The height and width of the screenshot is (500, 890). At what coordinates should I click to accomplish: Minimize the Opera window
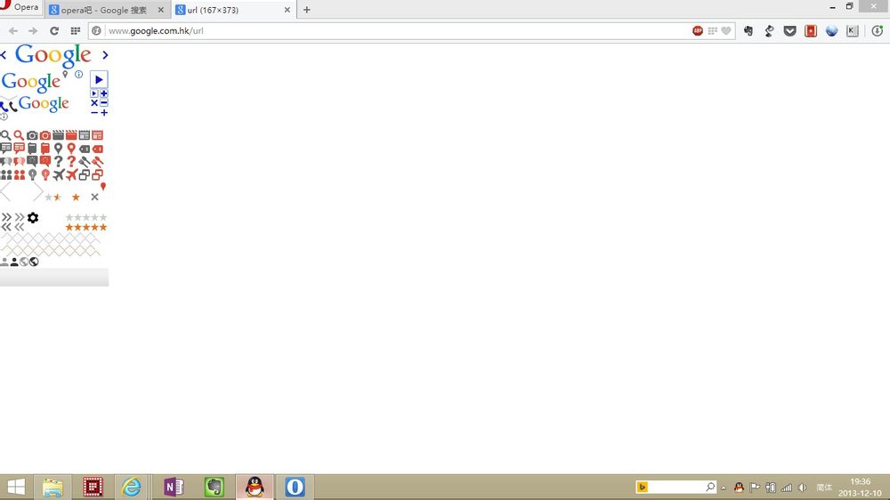[x=832, y=7]
